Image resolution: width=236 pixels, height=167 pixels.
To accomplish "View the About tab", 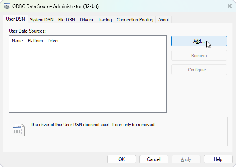I will [x=163, y=20].
